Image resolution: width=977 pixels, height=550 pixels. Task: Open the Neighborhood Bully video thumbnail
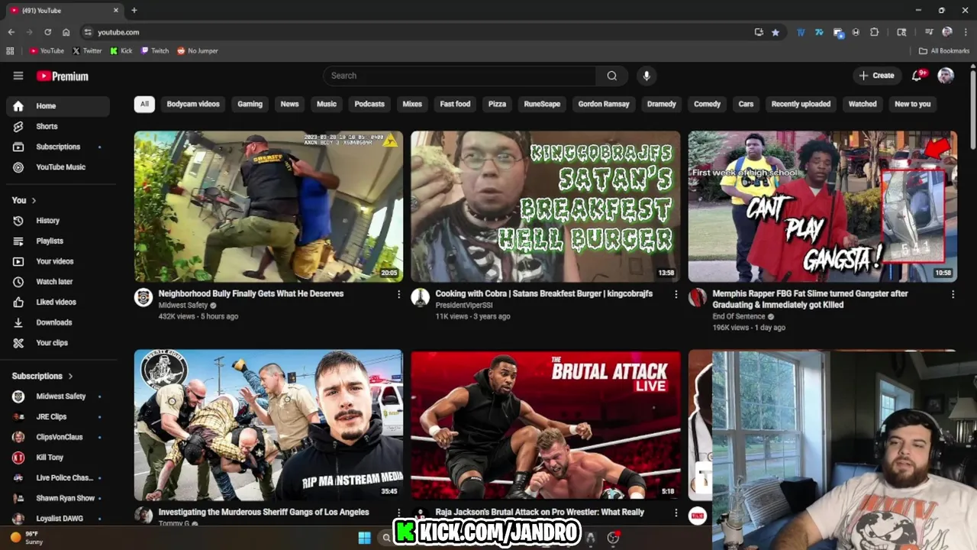click(x=269, y=206)
